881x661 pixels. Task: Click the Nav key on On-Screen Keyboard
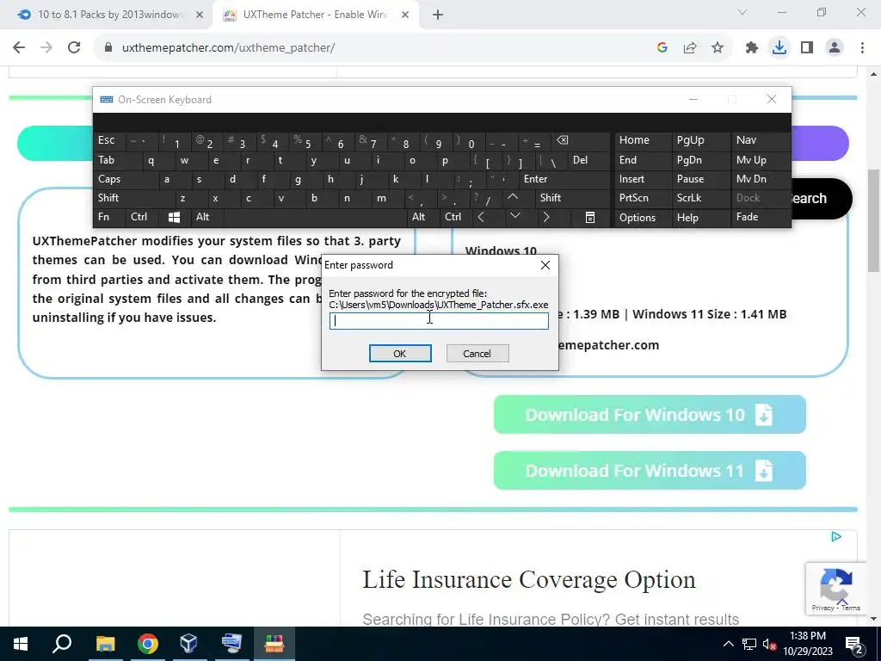point(761,140)
